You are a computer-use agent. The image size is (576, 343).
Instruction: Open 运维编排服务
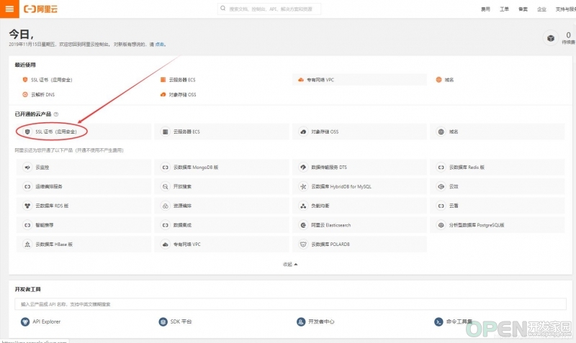pyautogui.click(x=84, y=186)
